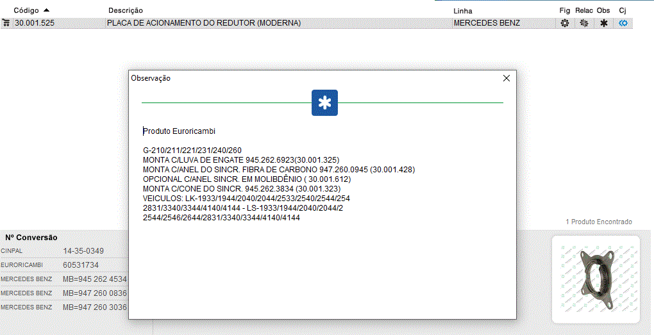Screen dimensions: 654x335
Task: Sort by the Código column arrow
Action: coord(46,10)
